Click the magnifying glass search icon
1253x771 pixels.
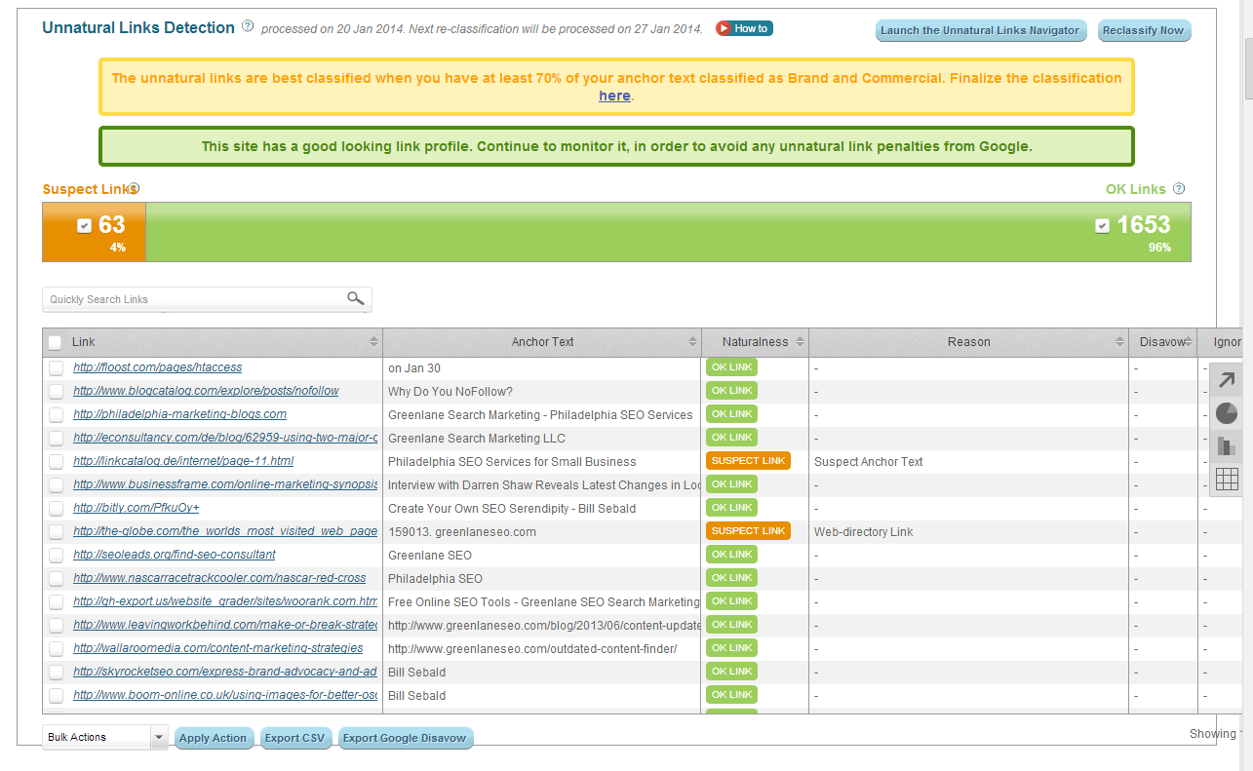tap(356, 299)
